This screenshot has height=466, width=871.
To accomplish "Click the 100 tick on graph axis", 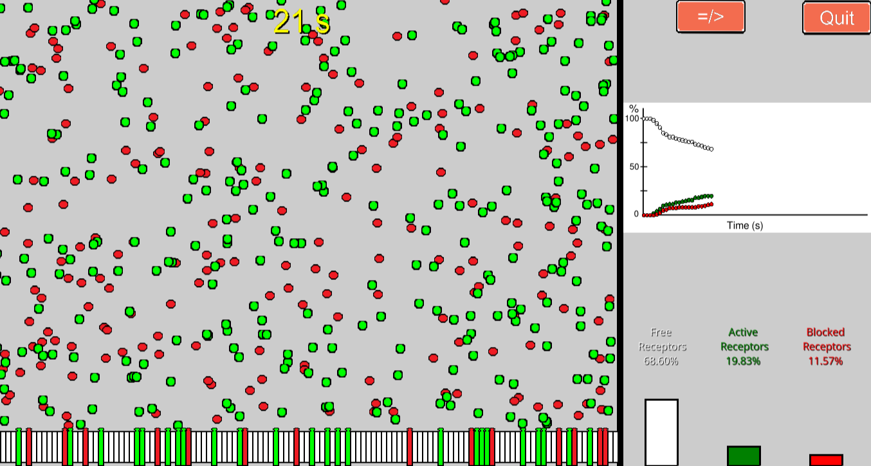I will (632, 118).
